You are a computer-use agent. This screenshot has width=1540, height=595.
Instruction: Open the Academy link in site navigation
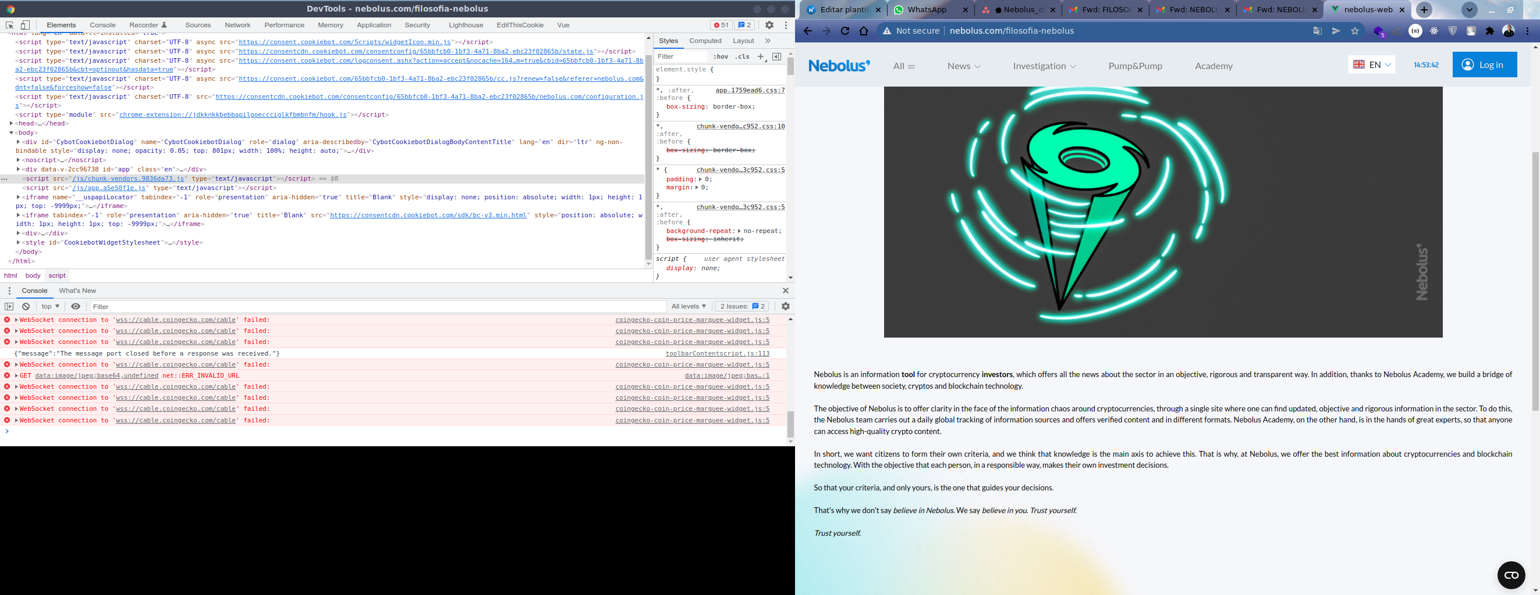point(1213,66)
